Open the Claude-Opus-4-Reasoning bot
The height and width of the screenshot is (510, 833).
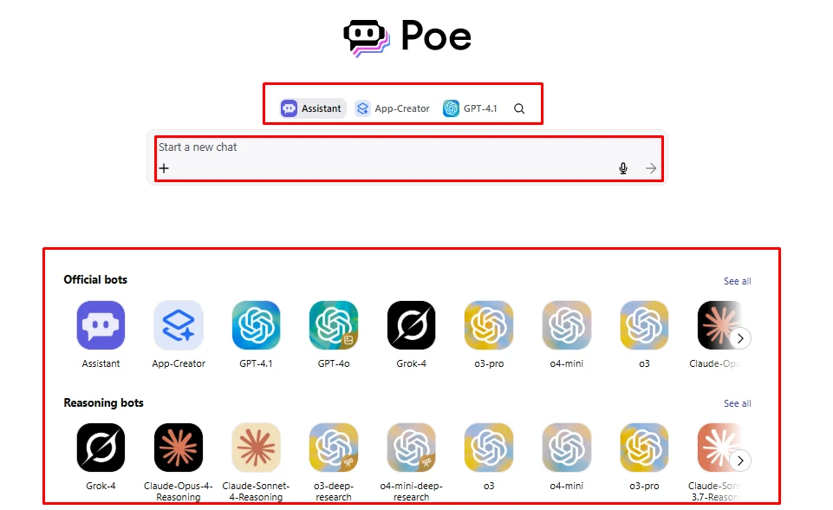179,448
